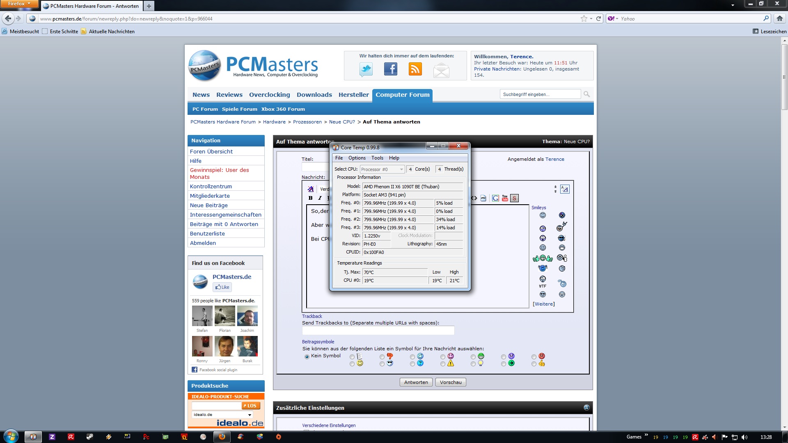Change editor size with the up/down arrows
This screenshot has height=443, width=788.
[x=555, y=189]
